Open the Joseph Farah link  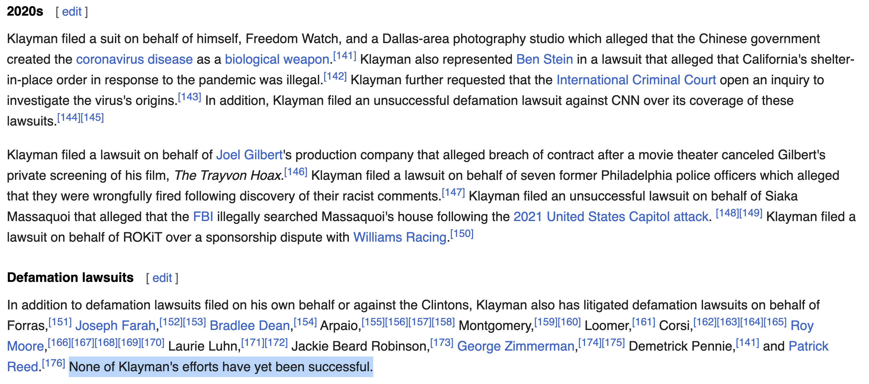click(x=115, y=325)
